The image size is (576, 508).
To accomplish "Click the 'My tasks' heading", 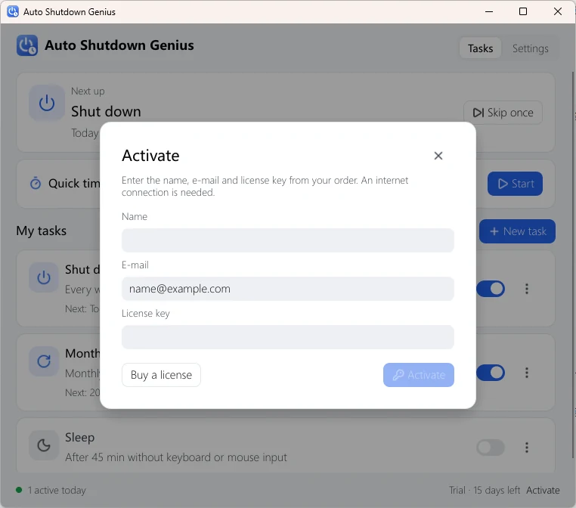I will click(x=41, y=231).
